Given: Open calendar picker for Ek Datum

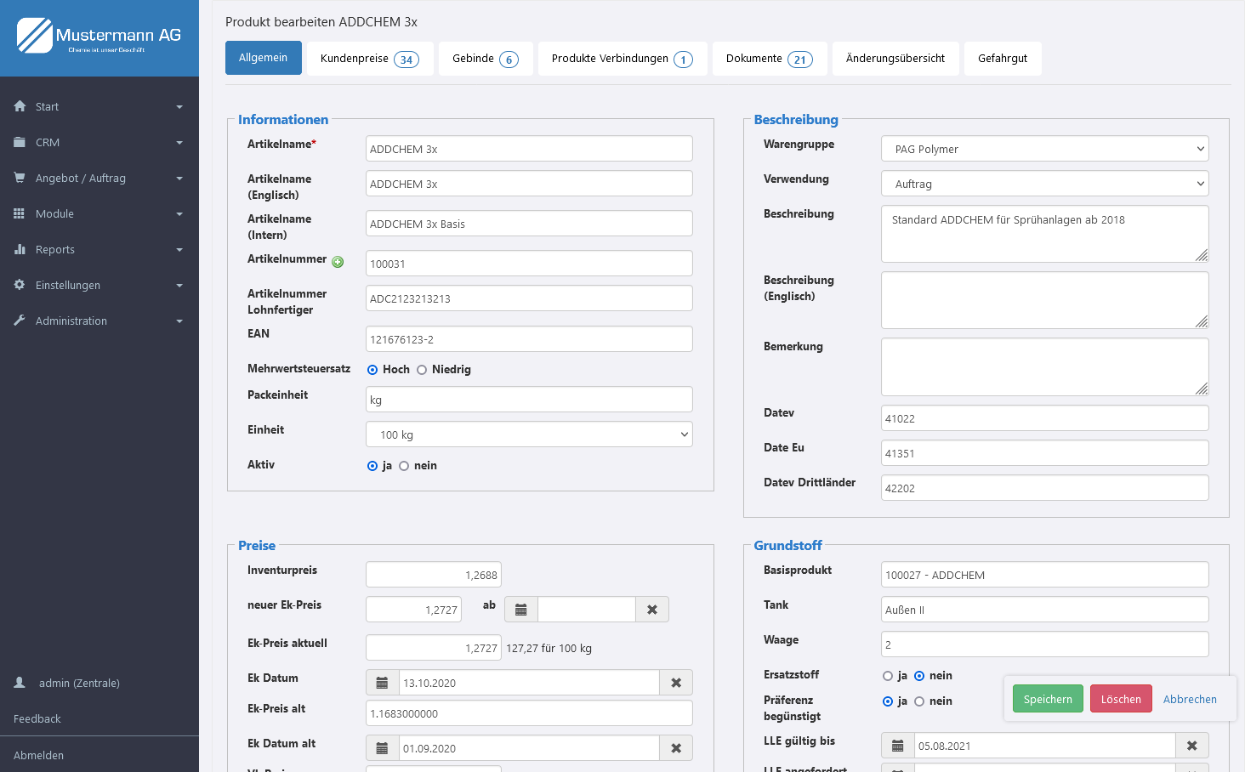Looking at the screenshot, I should pyautogui.click(x=382, y=683).
